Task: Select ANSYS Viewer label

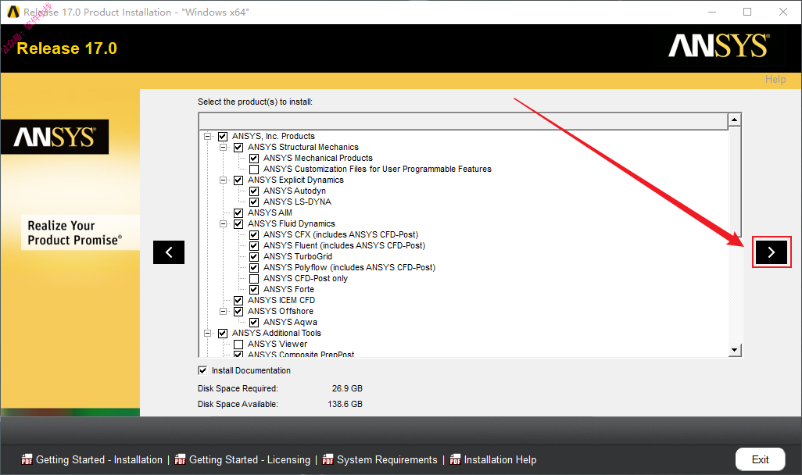Action: pyautogui.click(x=277, y=344)
